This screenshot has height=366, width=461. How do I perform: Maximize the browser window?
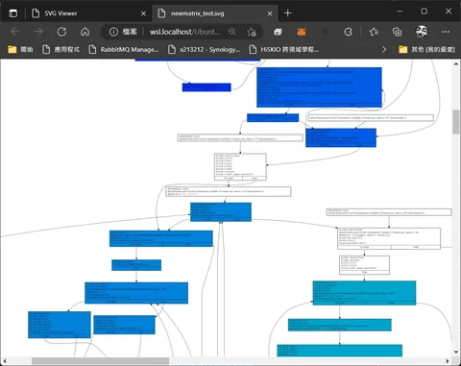425,12
